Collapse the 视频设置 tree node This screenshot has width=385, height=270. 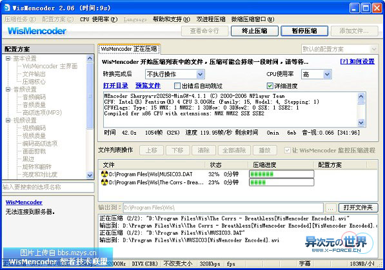point(8,120)
